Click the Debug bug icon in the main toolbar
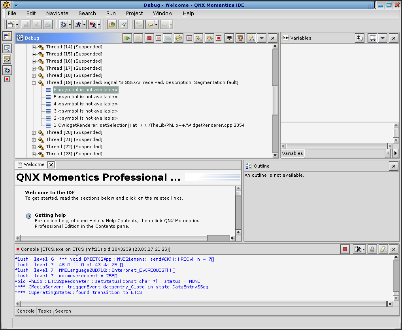 [x=63, y=25]
